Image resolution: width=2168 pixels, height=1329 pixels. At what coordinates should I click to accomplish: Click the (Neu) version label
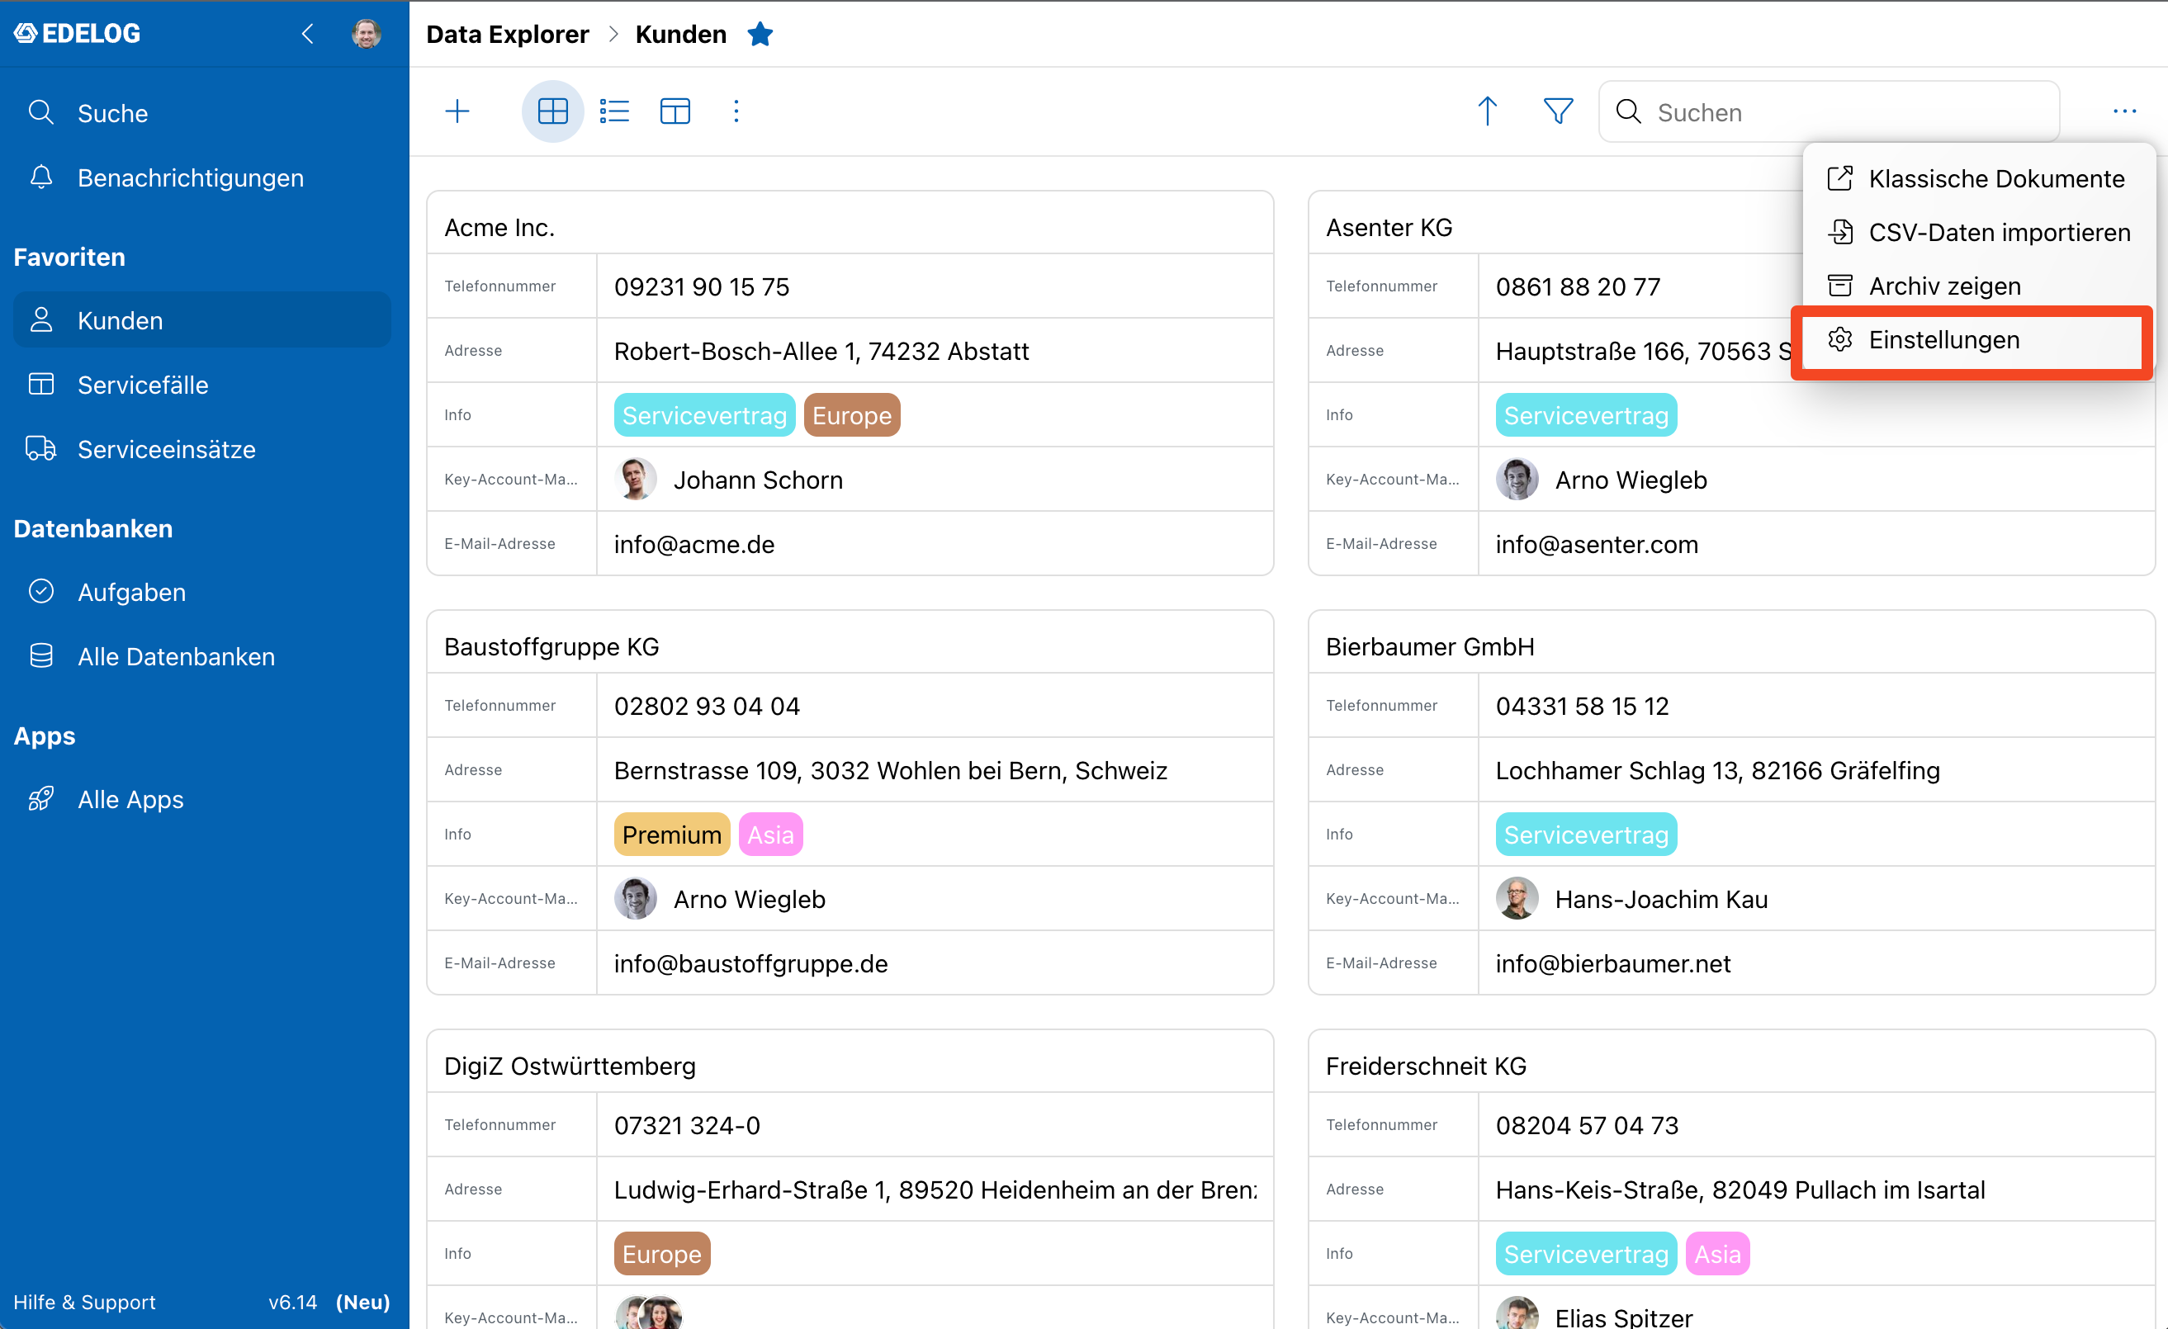click(362, 1302)
